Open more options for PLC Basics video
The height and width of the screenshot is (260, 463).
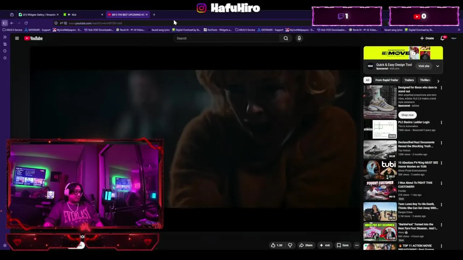coord(441,123)
